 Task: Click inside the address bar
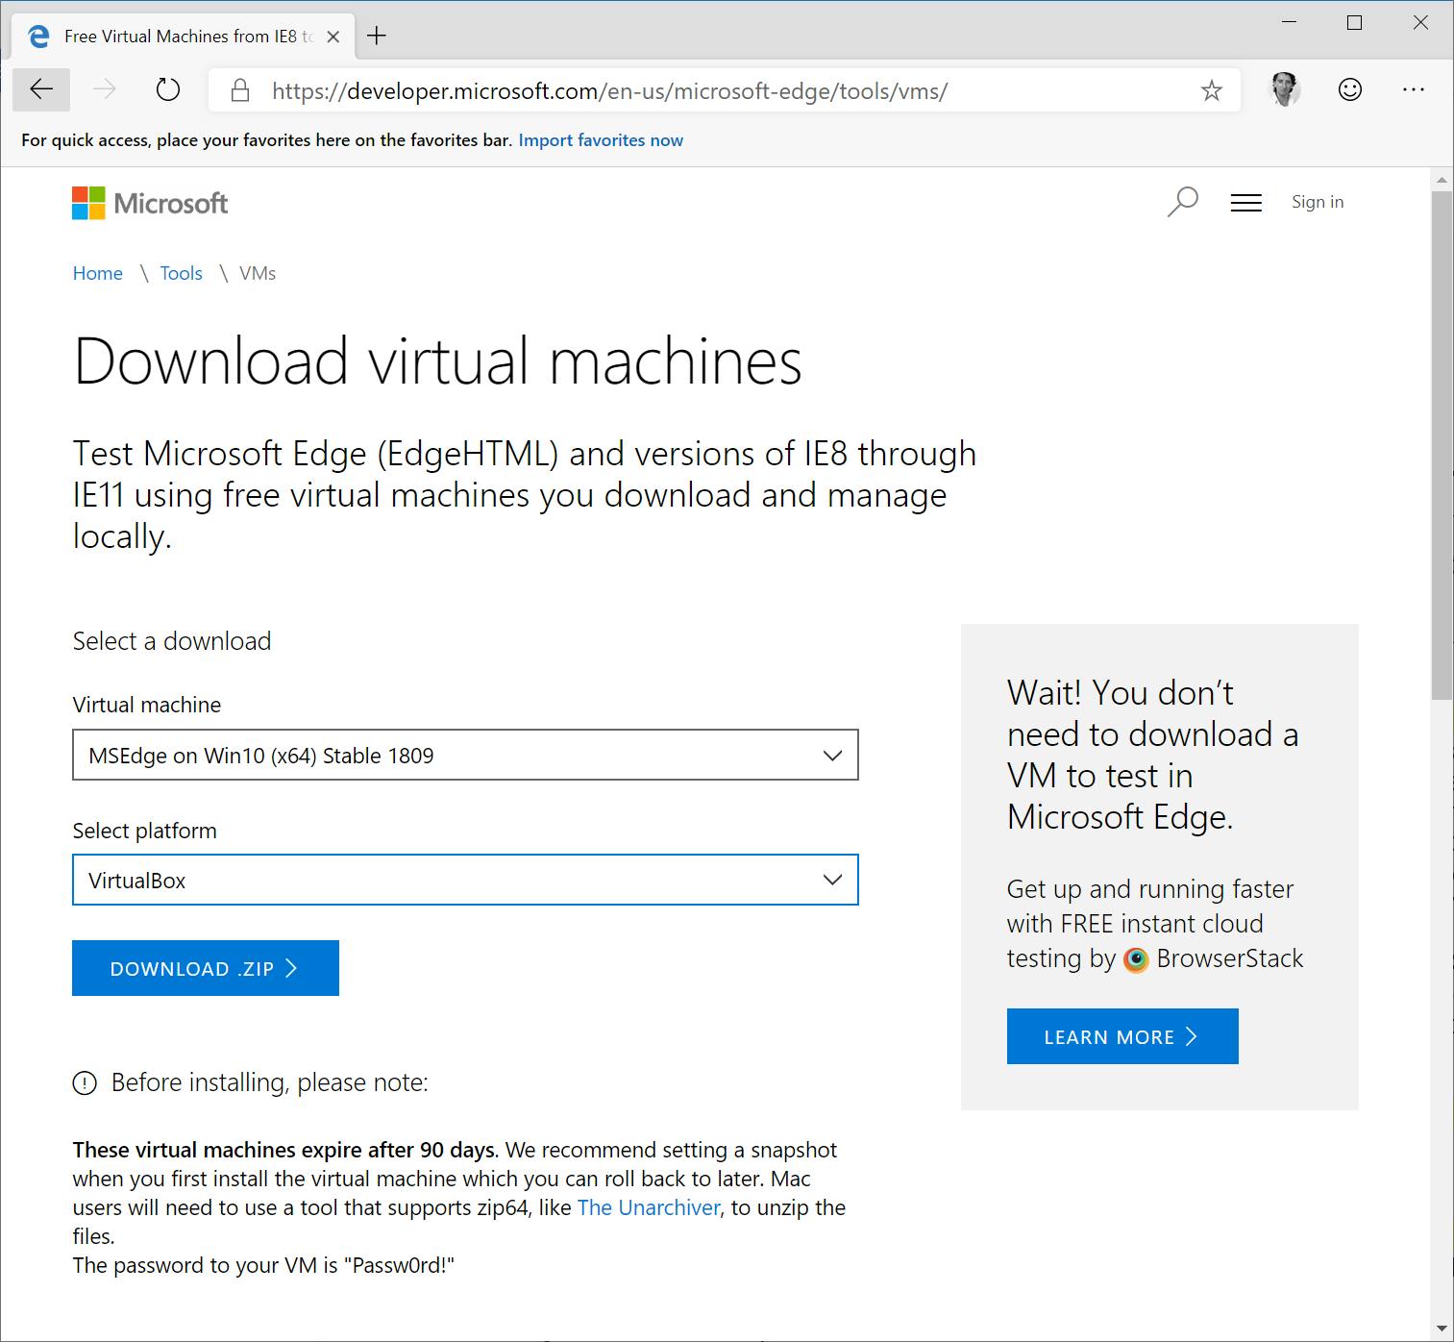673,91
